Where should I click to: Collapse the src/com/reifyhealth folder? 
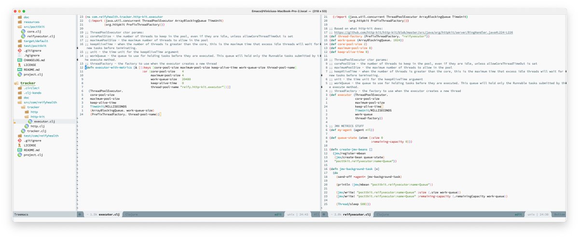point(40,102)
